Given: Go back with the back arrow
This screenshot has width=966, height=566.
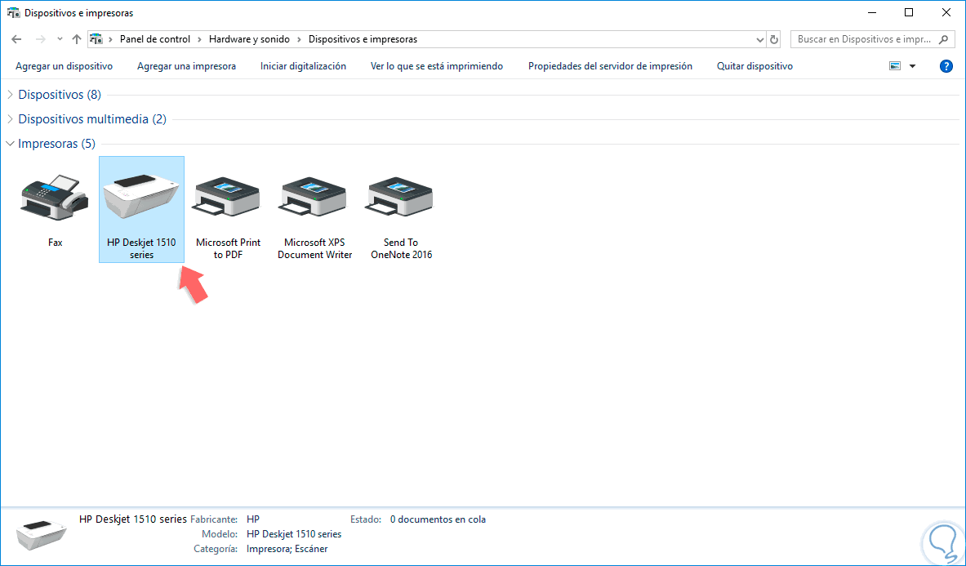Looking at the screenshot, I should pos(16,39).
